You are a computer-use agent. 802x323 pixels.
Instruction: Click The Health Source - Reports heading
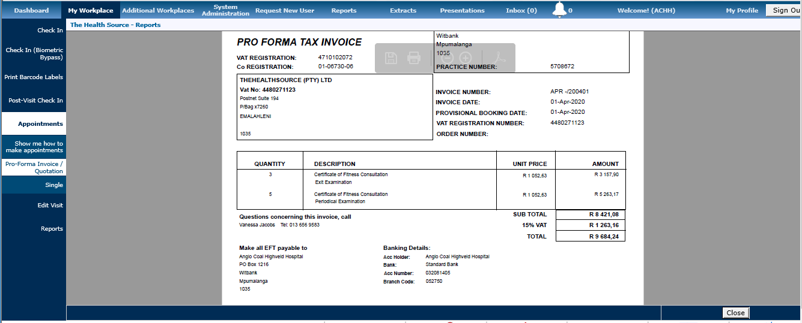pyautogui.click(x=115, y=25)
